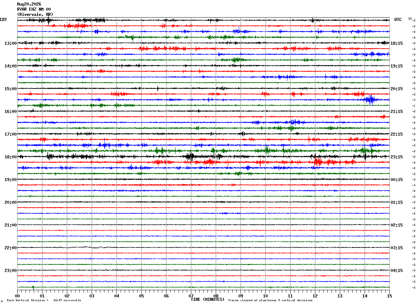
Task: Click the DC column header label
Action: pos(410,19)
